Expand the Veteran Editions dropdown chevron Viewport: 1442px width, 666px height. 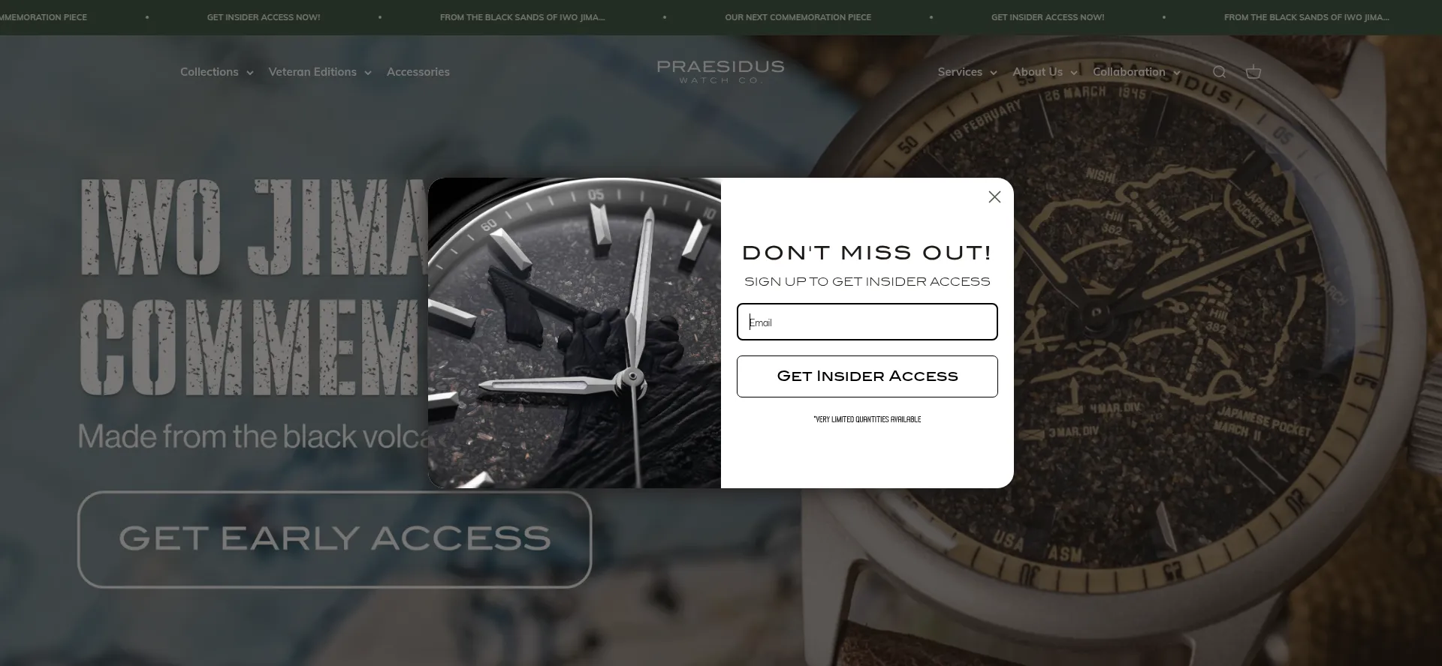(x=368, y=73)
